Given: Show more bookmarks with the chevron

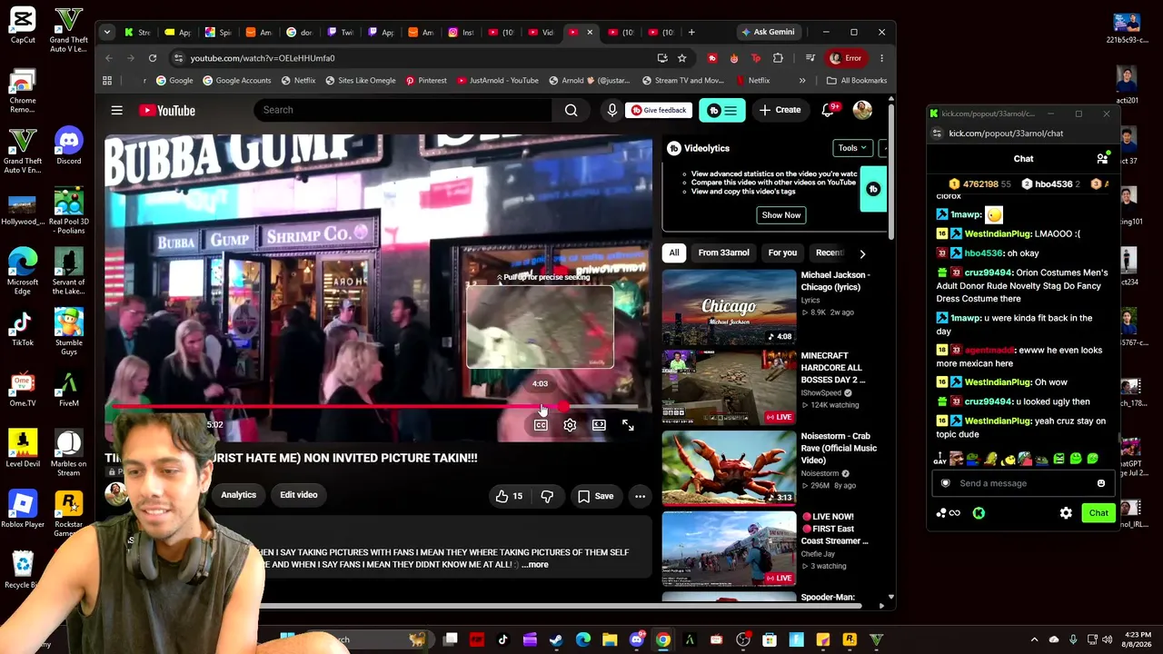Looking at the screenshot, I should click(802, 80).
